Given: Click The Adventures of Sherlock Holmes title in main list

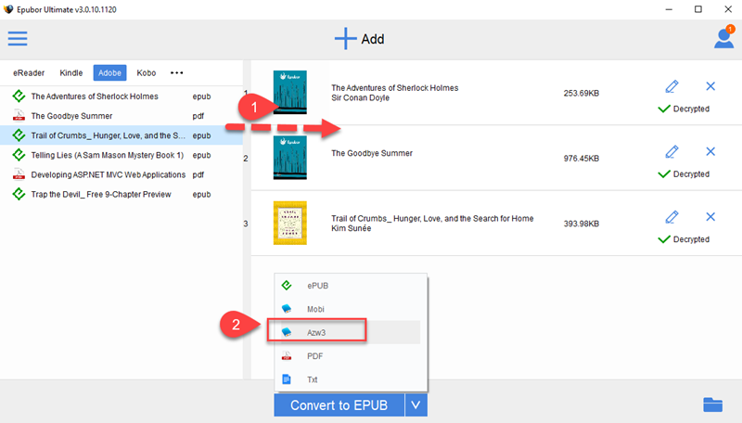Looking at the screenshot, I should pyautogui.click(x=395, y=88).
